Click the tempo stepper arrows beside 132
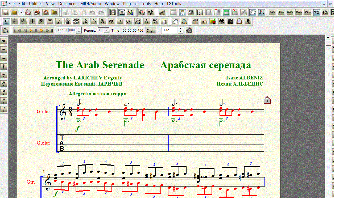Viewport: 339px width, 216px height. point(181,30)
